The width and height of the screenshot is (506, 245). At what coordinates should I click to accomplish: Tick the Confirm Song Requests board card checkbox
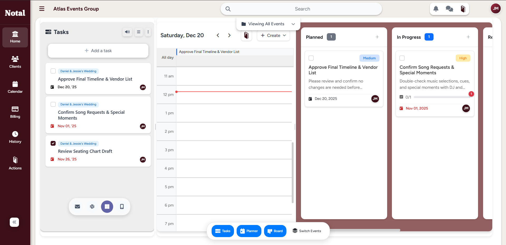click(x=402, y=58)
